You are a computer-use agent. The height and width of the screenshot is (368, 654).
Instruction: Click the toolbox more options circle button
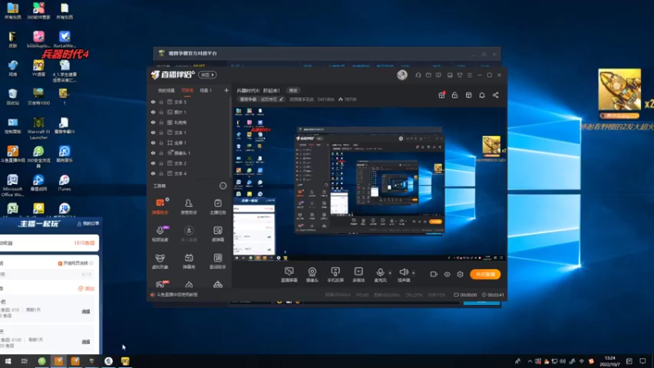pyautogui.click(x=223, y=186)
